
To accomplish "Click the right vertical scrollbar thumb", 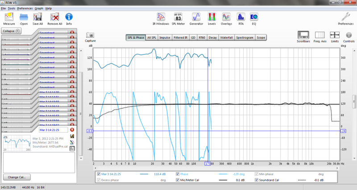I will point(354,102).
